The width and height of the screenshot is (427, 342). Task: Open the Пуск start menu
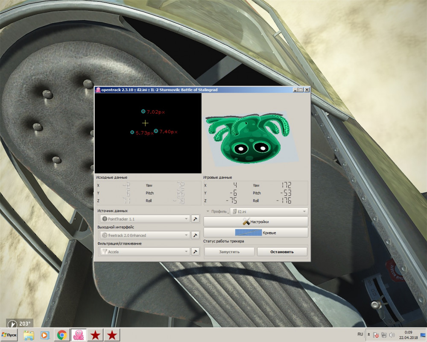9,335
